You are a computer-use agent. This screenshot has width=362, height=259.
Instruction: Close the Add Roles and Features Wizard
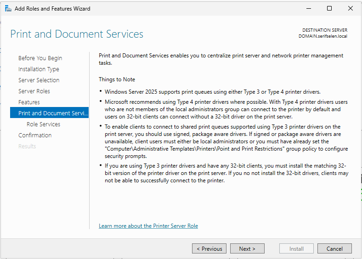point(351,8)
